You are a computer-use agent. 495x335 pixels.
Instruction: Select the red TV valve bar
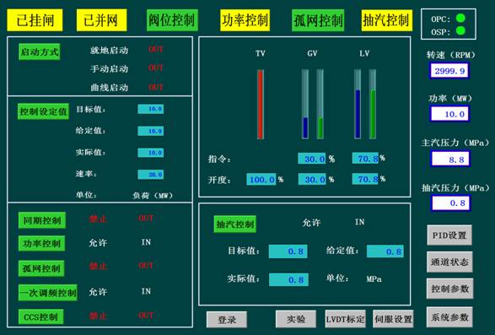point(261,105)
